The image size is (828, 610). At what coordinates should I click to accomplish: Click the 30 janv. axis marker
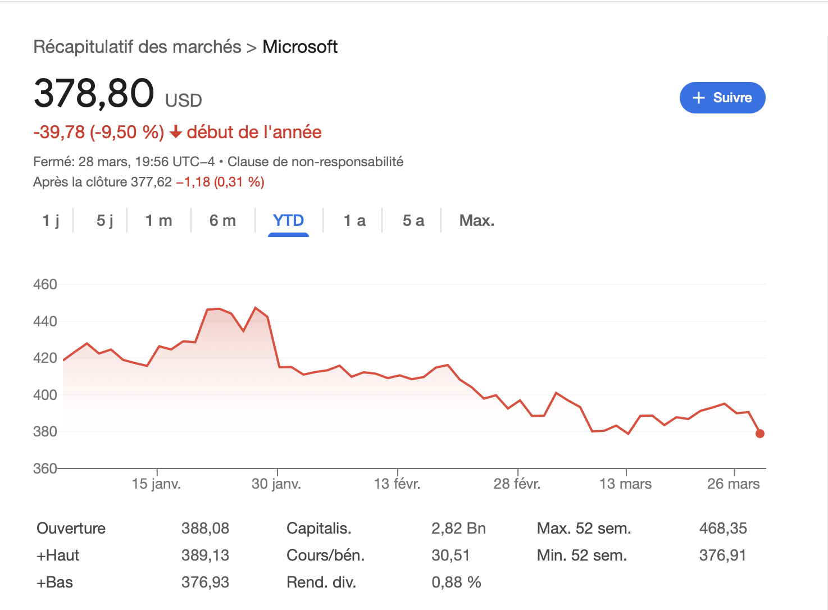point(276,484)
